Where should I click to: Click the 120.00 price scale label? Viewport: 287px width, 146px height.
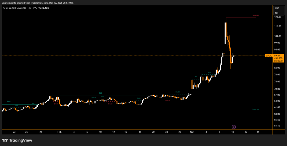click(x=278, y=17)
